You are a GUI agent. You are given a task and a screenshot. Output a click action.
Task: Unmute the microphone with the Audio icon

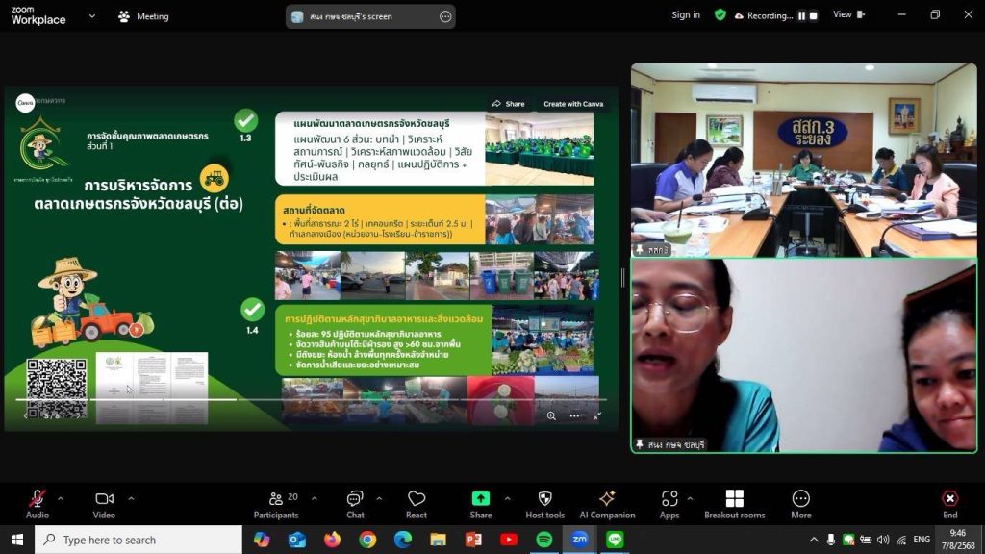[37, 498]
